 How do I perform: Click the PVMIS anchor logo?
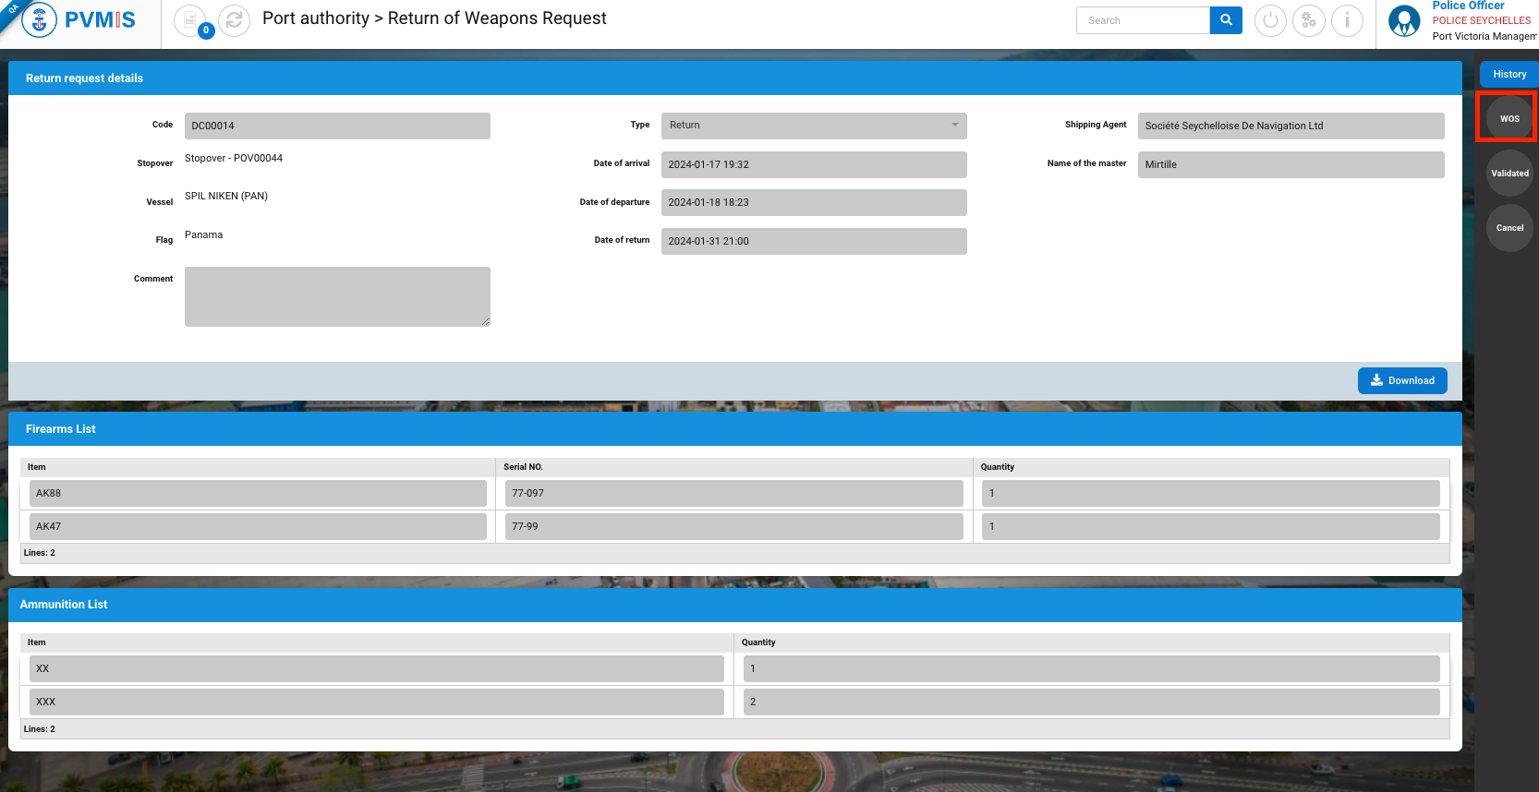click(x=39, y=20)
